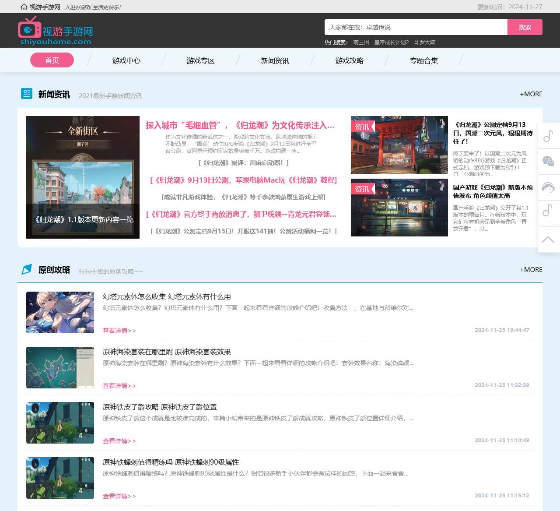Image resolution: width=560 pixels, height=511 pixels.
Task: Click the hot search term 斗罗大陆
Action: coord(424,42)
